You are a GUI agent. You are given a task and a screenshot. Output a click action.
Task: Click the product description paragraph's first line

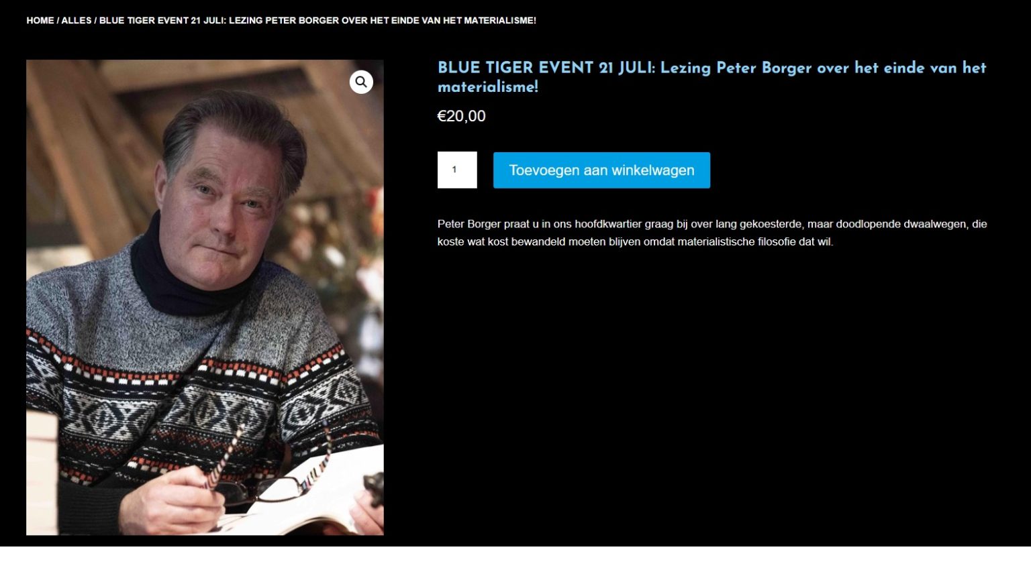point(712,224)
